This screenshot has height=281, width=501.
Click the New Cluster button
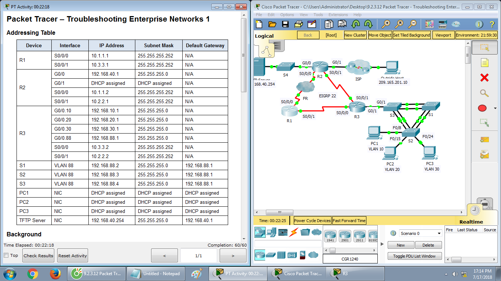[x=355, y=35]
